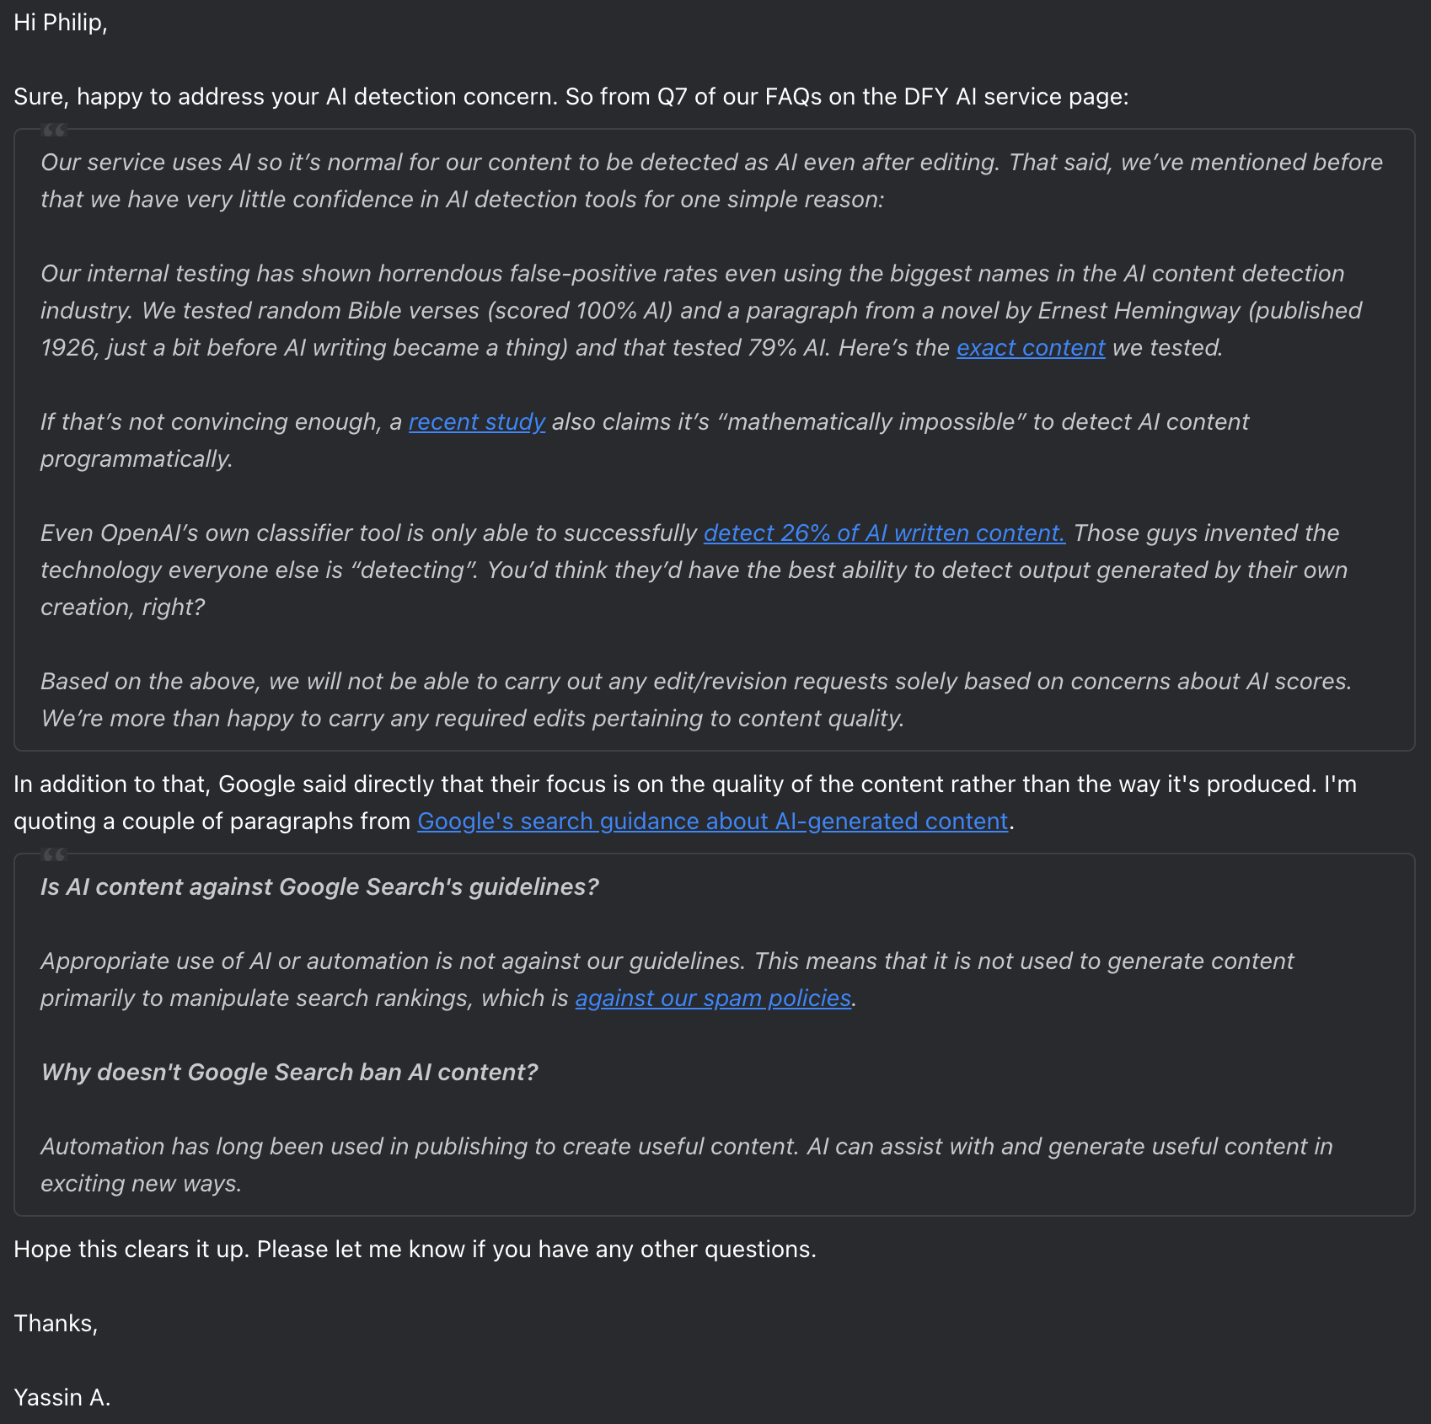Click the "Yassin A." signature
This screenshot has height=1424, width=1431.
(x=62, y=1398)
